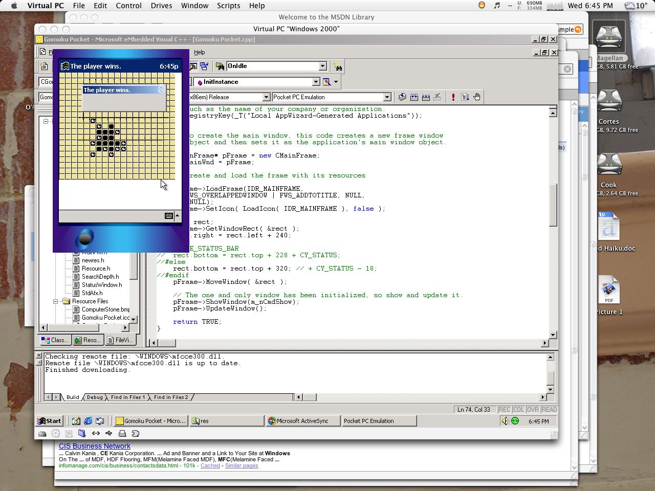655x491 pixels.
Task: Select Resource.h in the file tree
Action: click(96, 269)
